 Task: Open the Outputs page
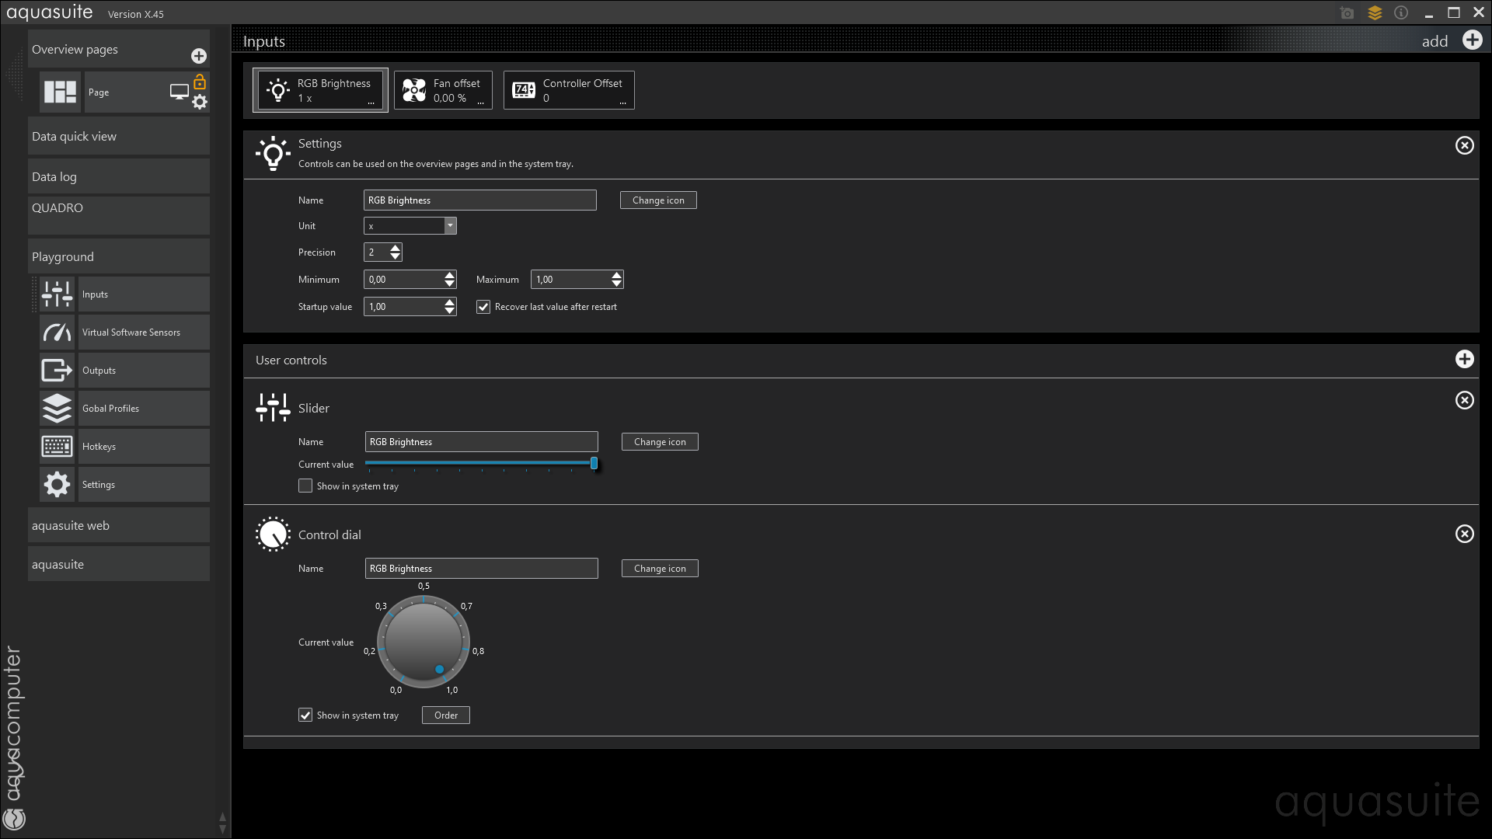point(144,371)
